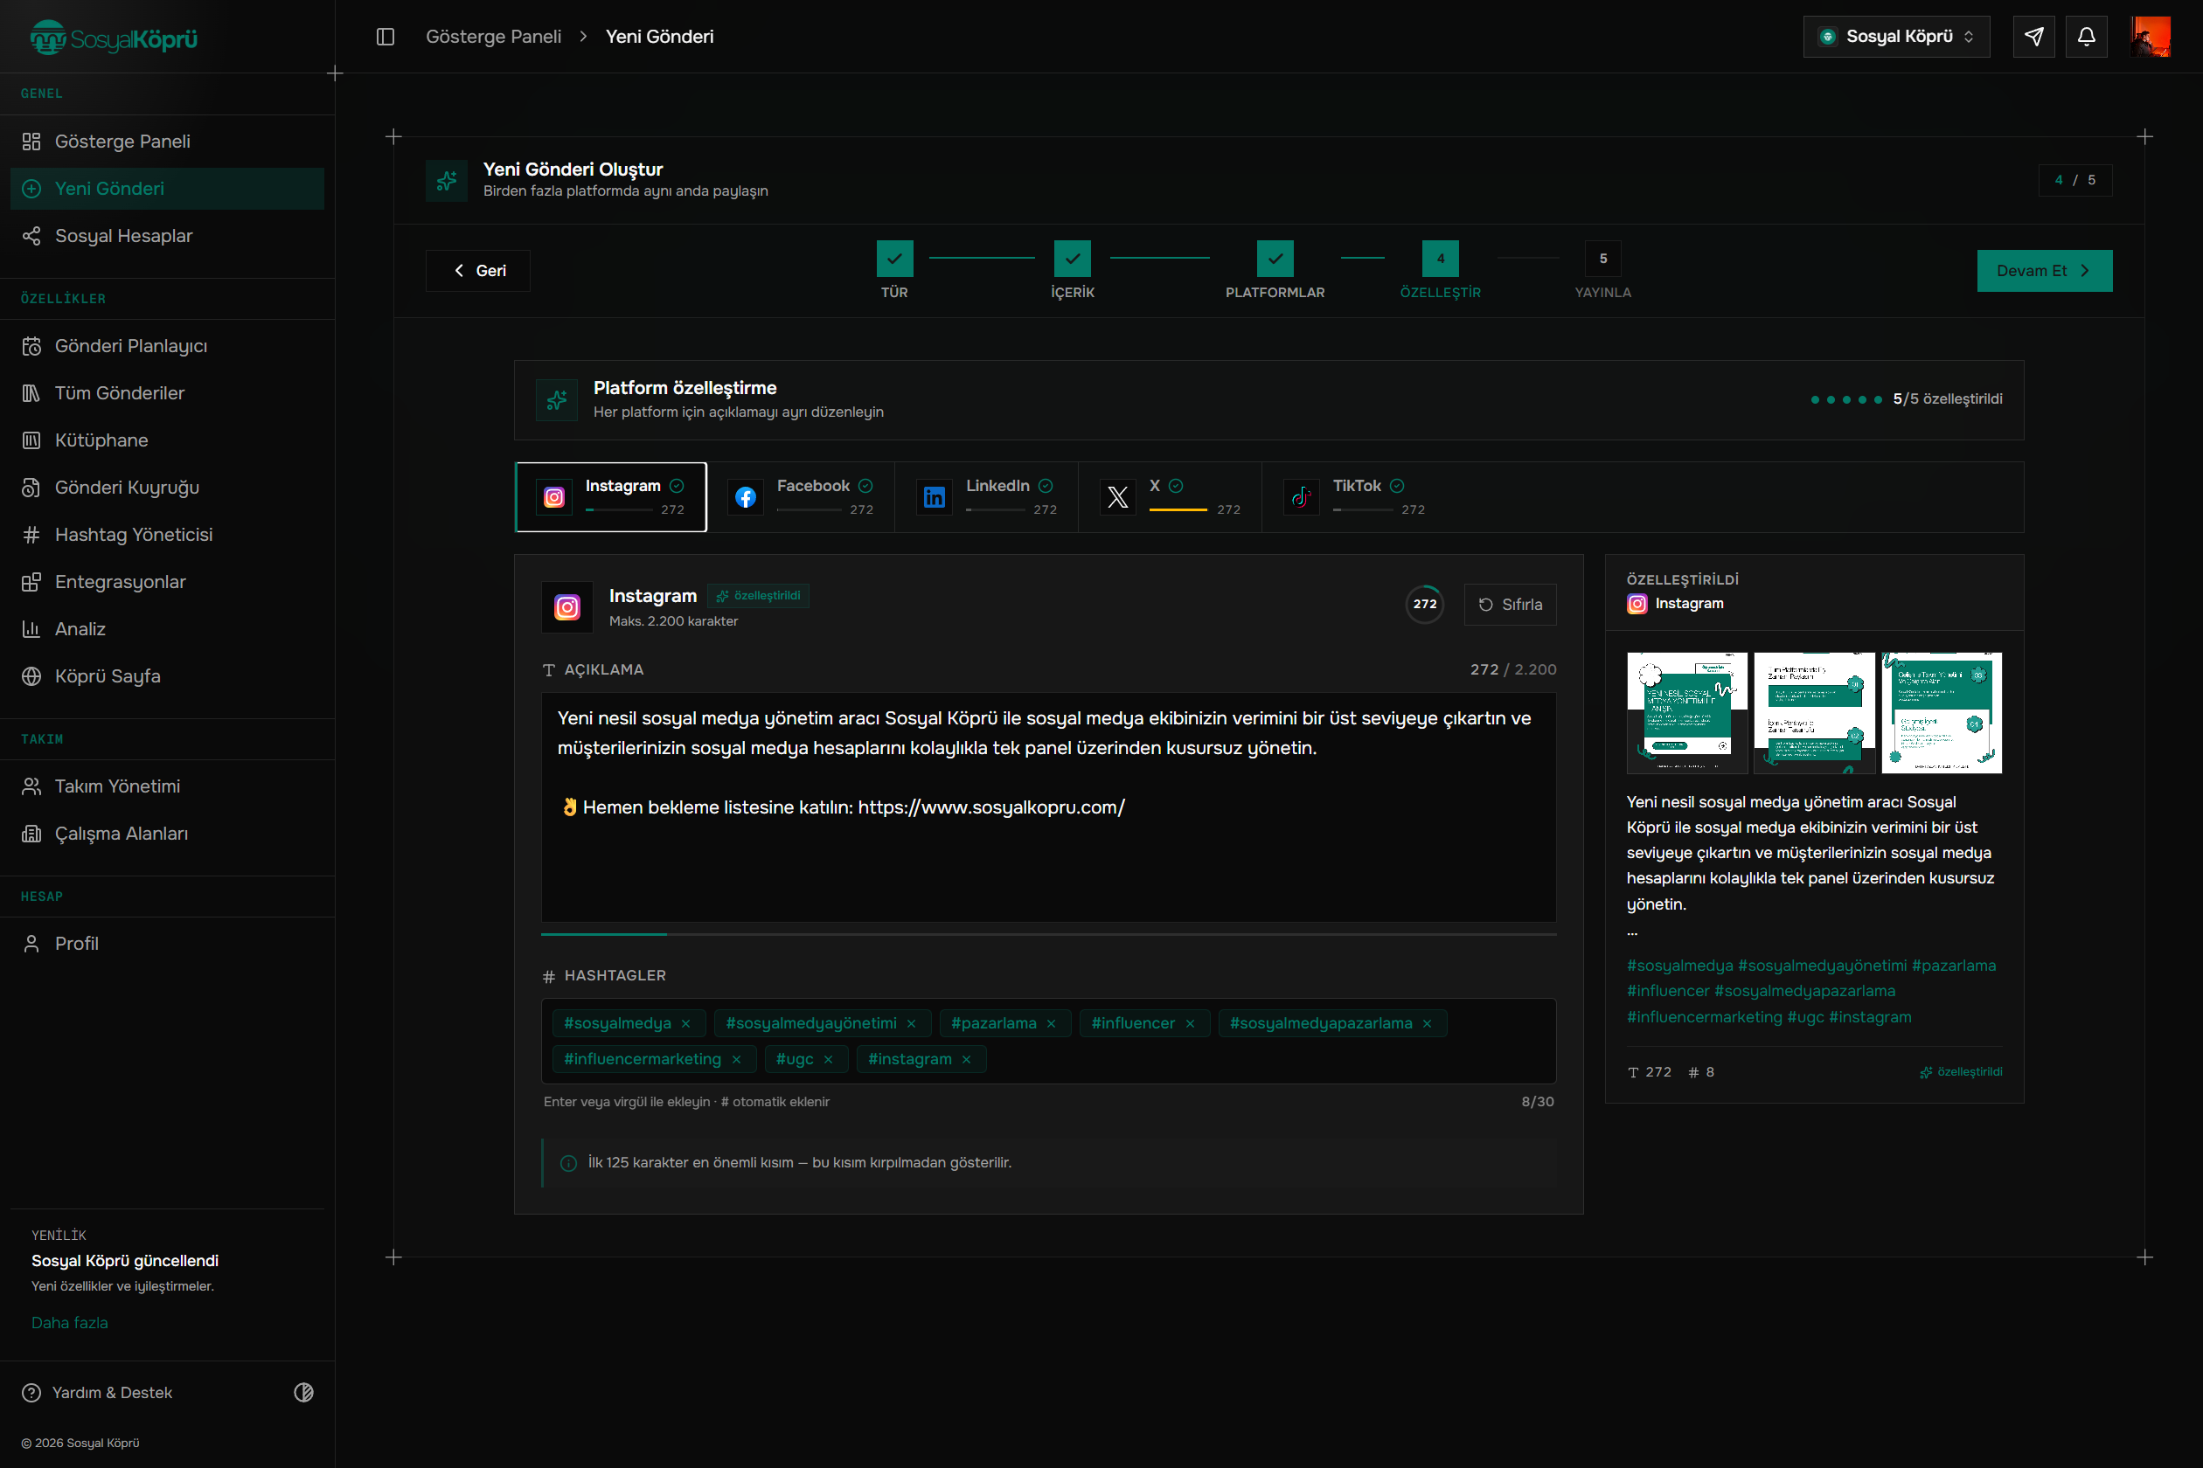
Task: Open the paper plane send icon
Action: (x=2033, y=37)
